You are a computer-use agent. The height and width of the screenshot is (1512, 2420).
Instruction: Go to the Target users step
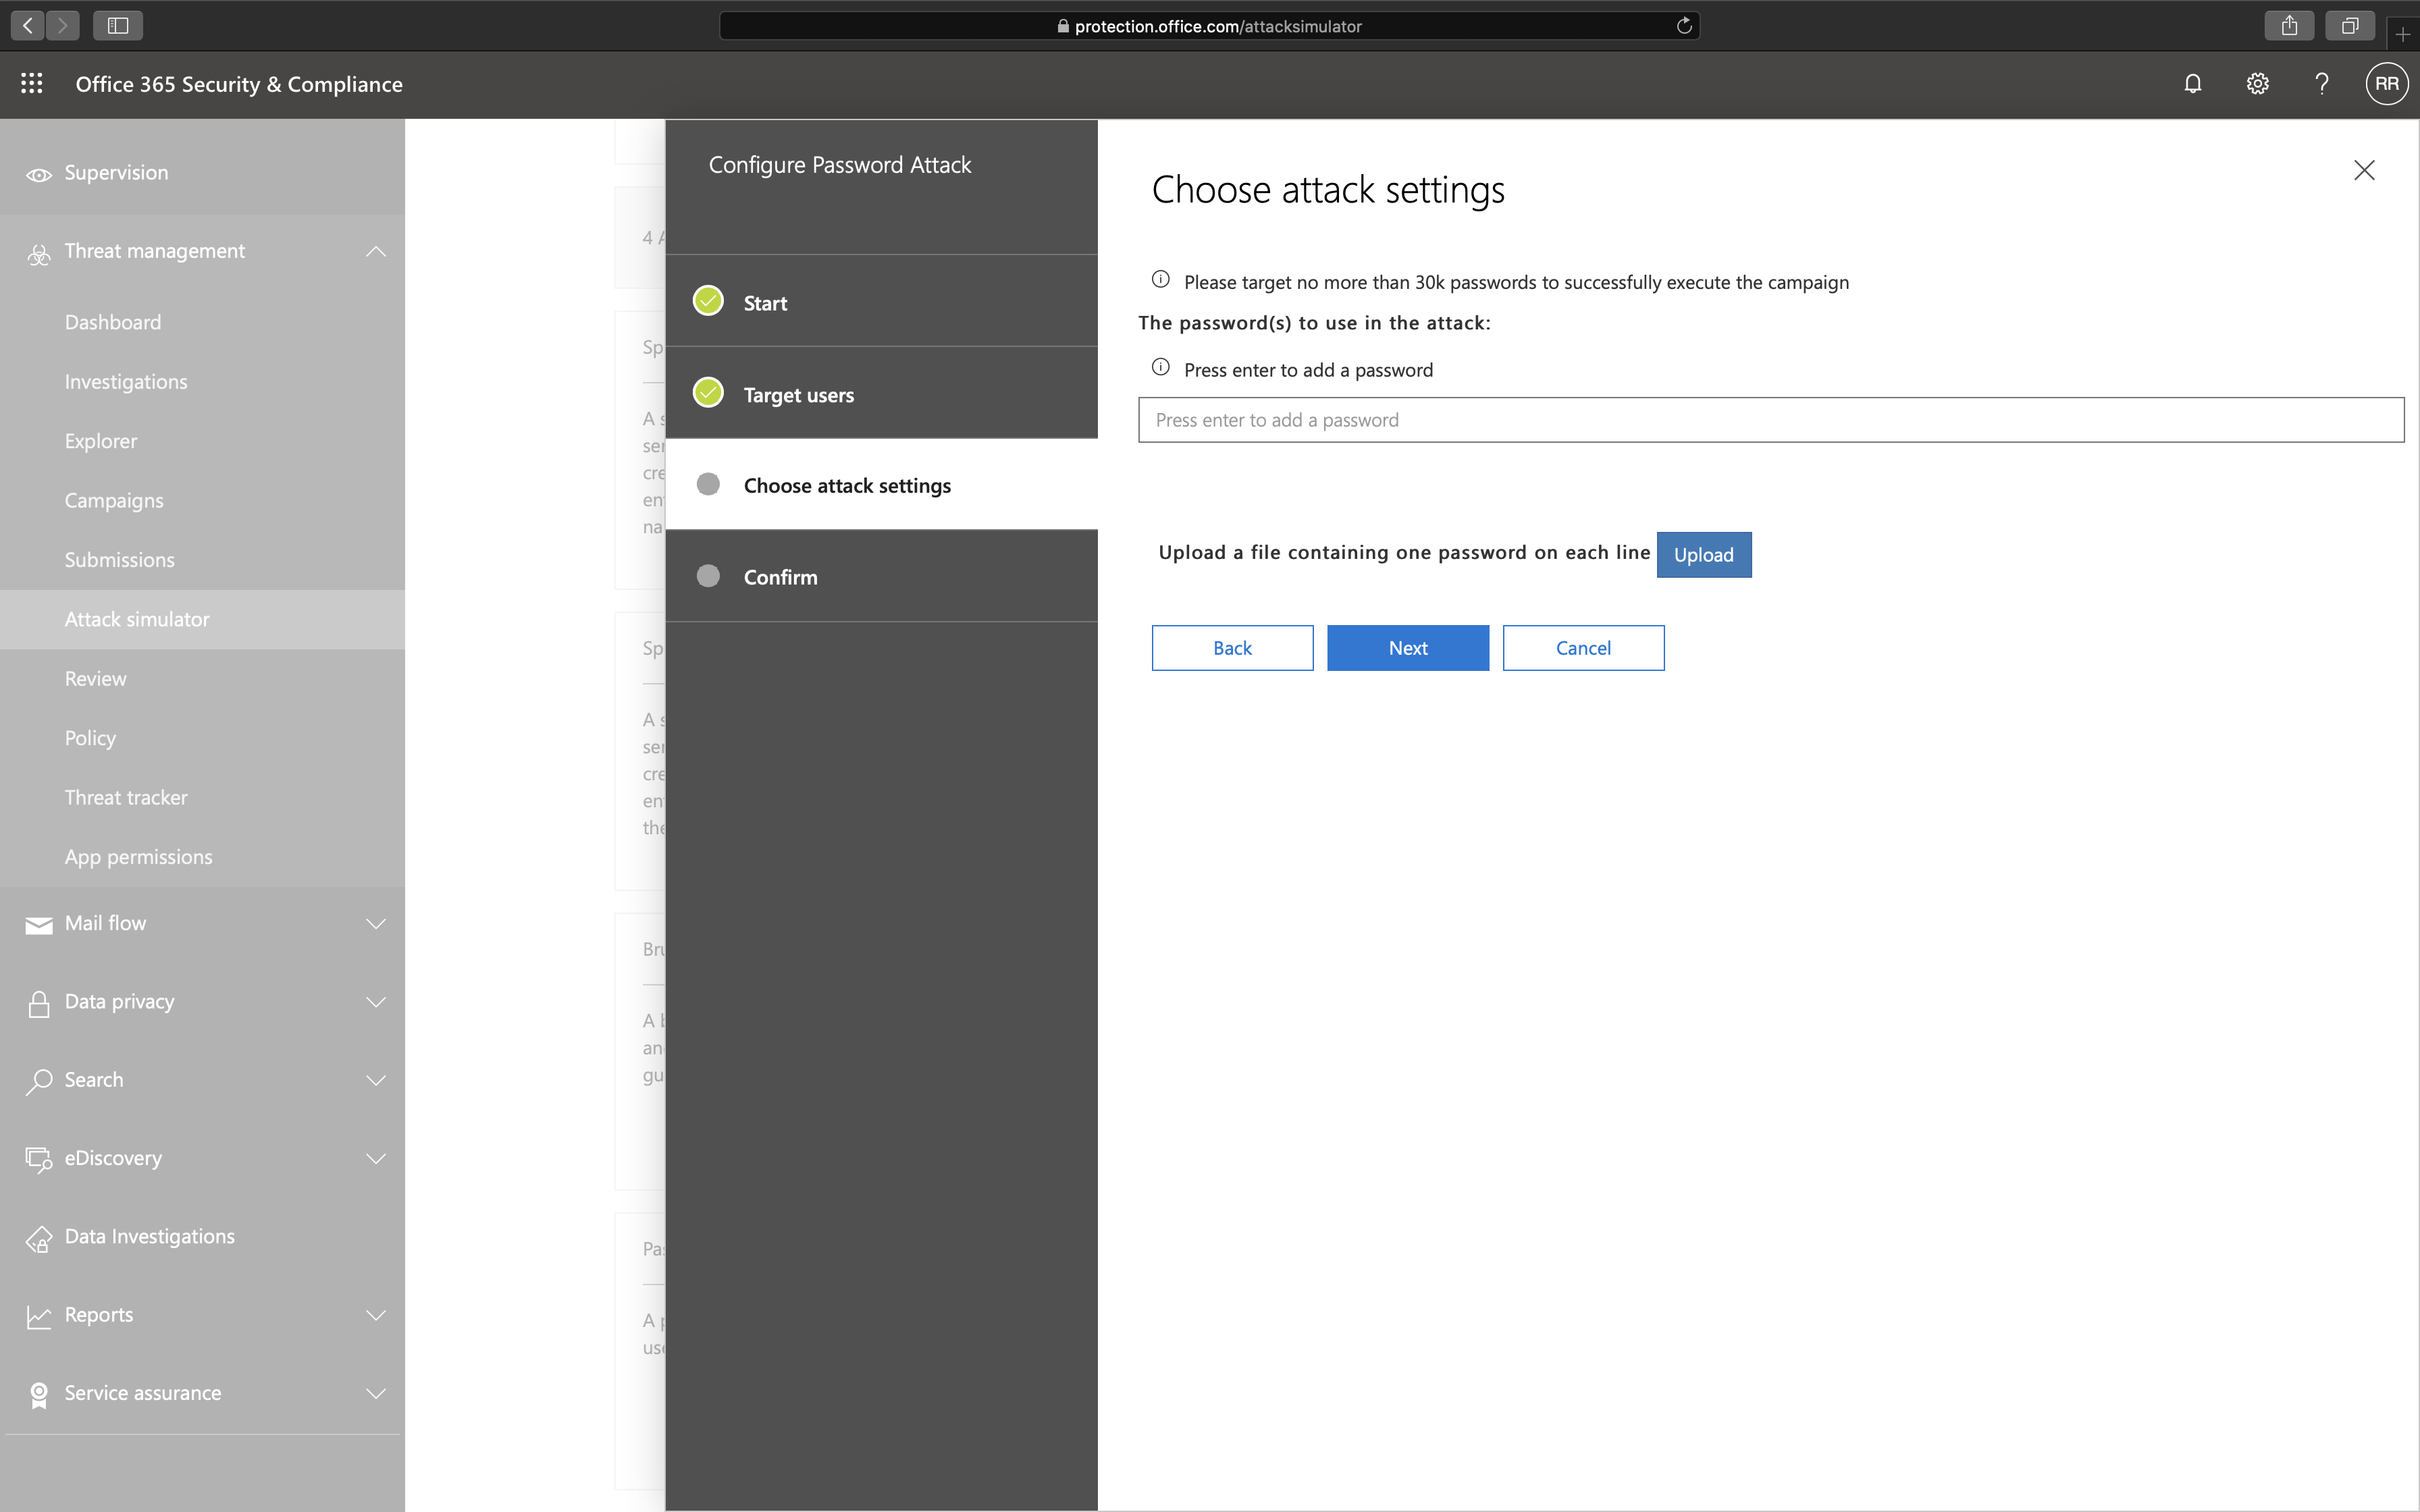pos(798,394)
